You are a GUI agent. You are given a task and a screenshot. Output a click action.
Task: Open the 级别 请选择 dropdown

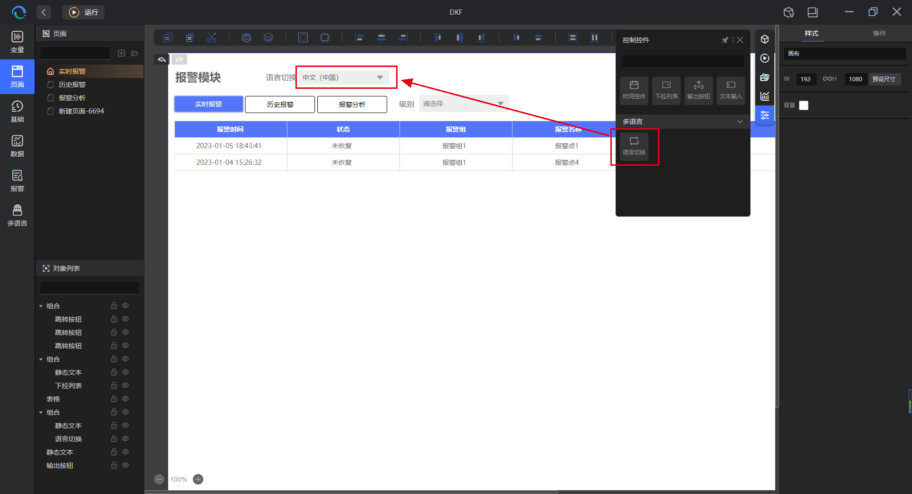[464, 104]
